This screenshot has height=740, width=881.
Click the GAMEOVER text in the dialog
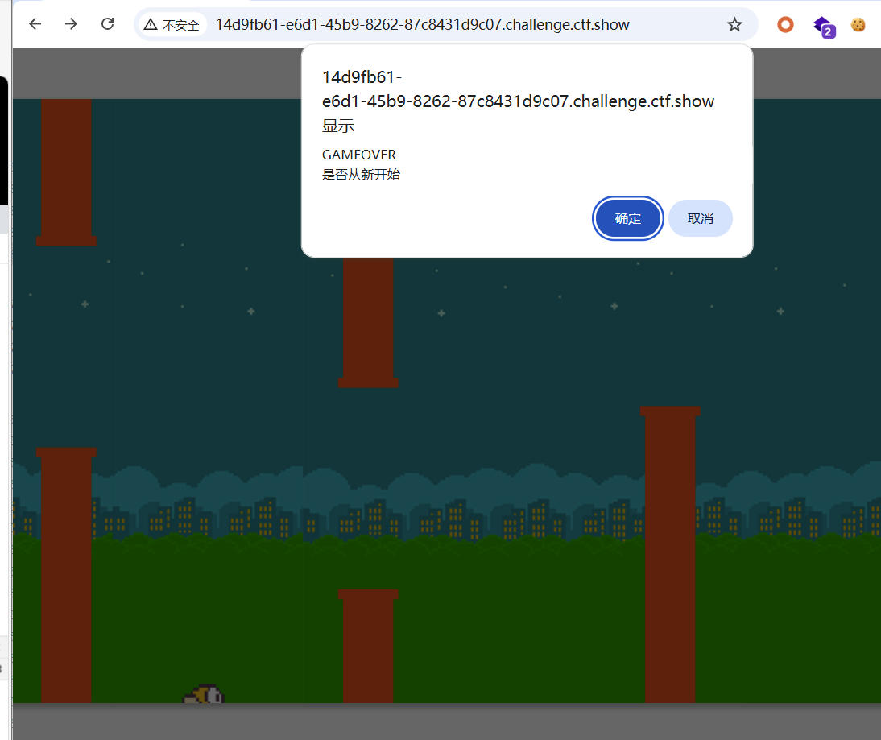click(359, 155)
